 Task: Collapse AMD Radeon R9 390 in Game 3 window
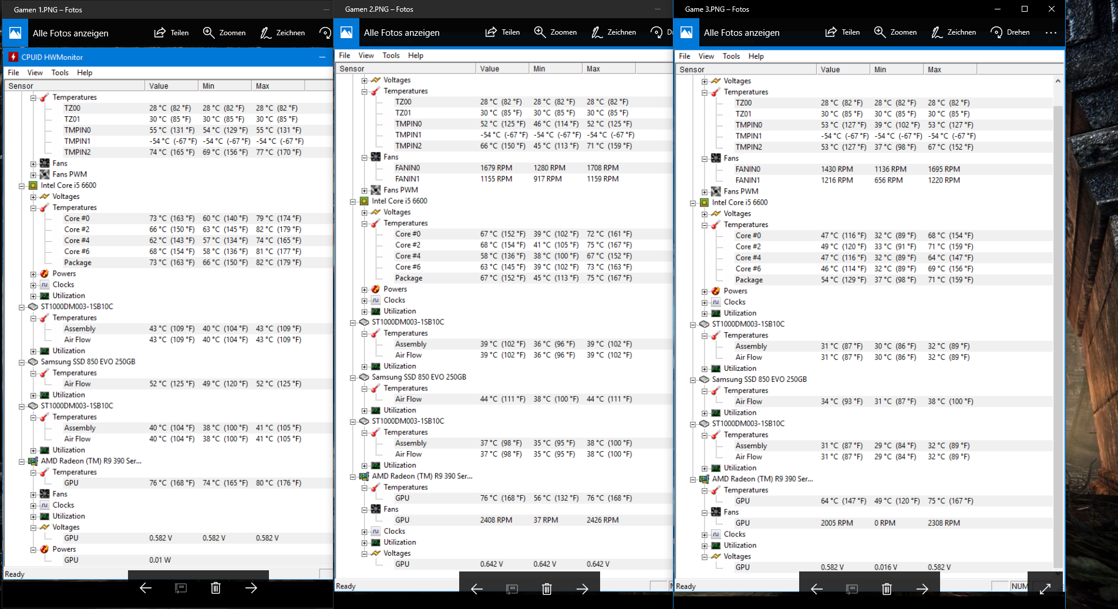(693, 480)
